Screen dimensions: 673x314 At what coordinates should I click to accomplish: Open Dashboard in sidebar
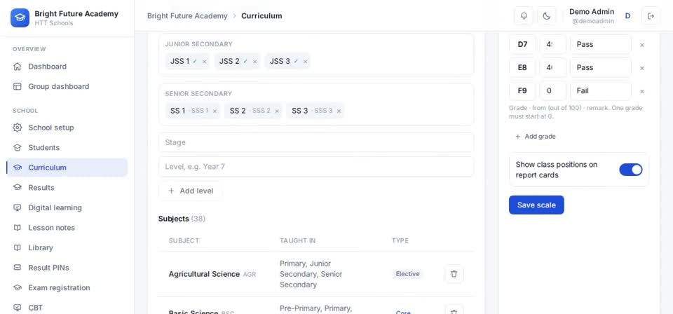(67, 67)
